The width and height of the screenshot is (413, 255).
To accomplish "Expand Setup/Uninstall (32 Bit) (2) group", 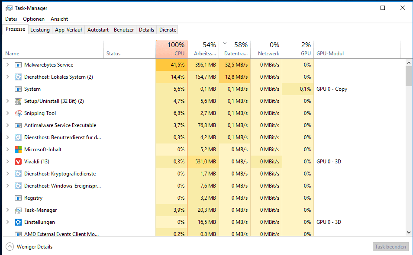I will pos(8,101).
